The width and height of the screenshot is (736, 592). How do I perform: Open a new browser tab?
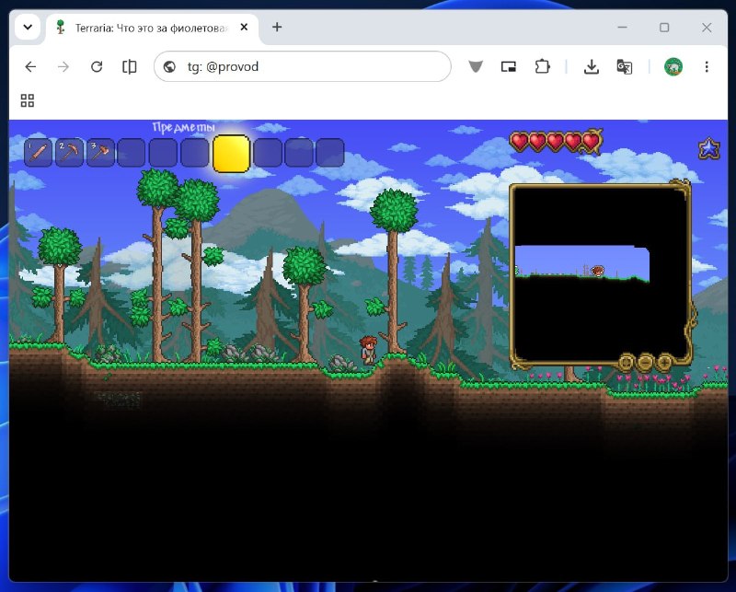point(277,28)
